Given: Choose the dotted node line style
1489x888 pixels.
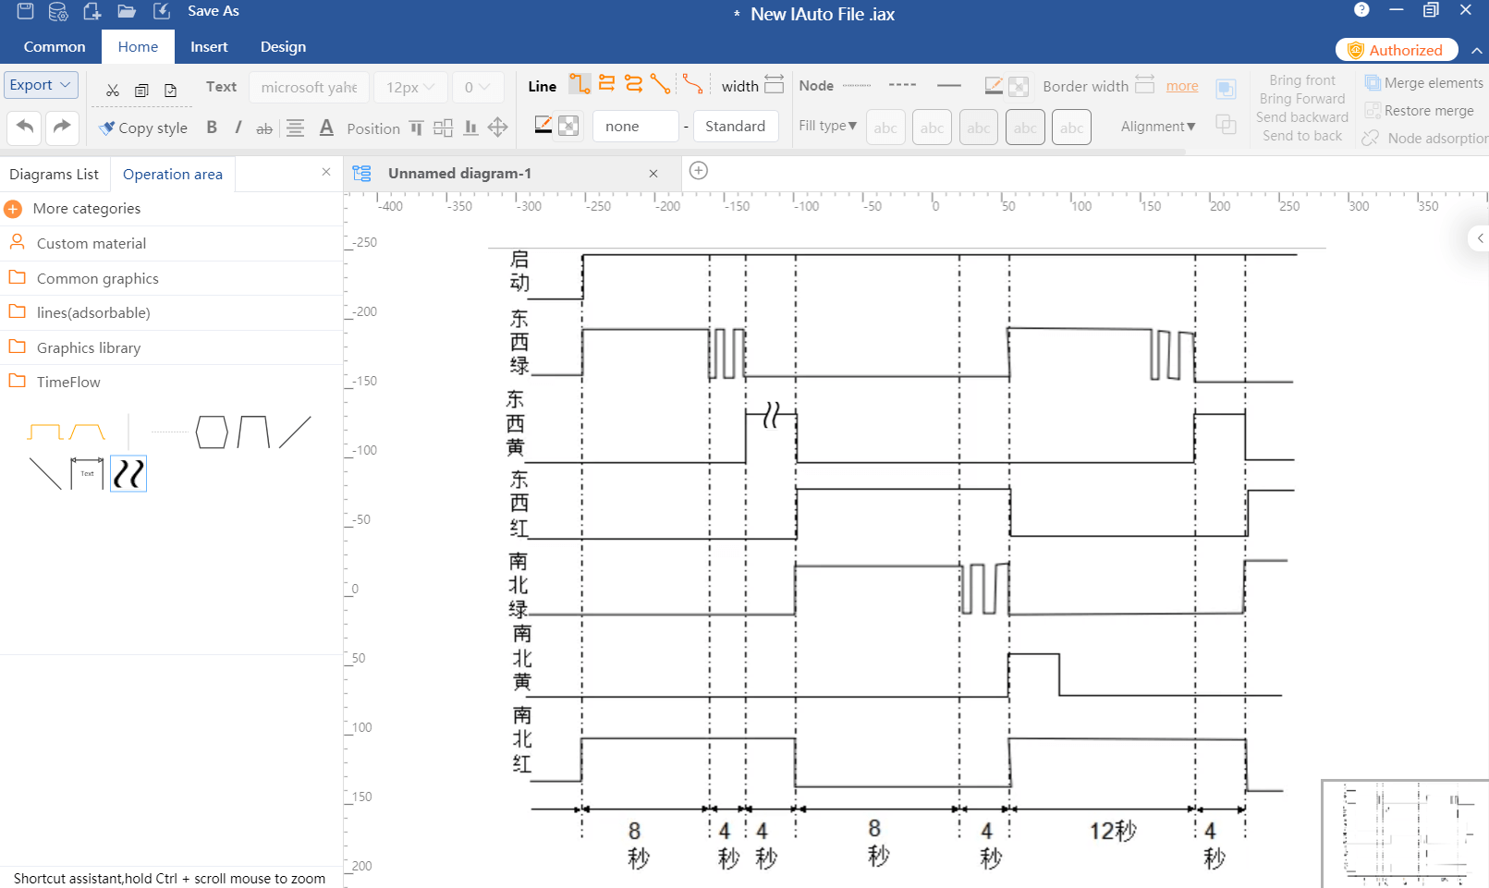Looking at the screenshot, I should click(857, 85).
